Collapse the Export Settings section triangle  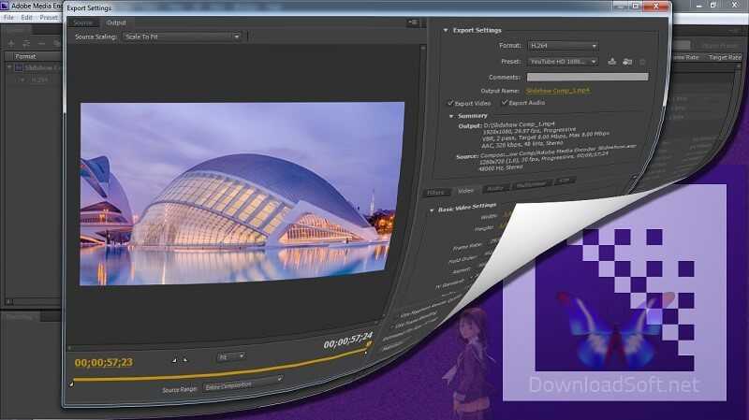[446, 30]
